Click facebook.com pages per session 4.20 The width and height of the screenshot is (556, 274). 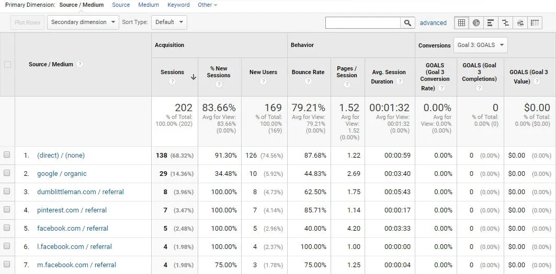[x=354, y=229]
